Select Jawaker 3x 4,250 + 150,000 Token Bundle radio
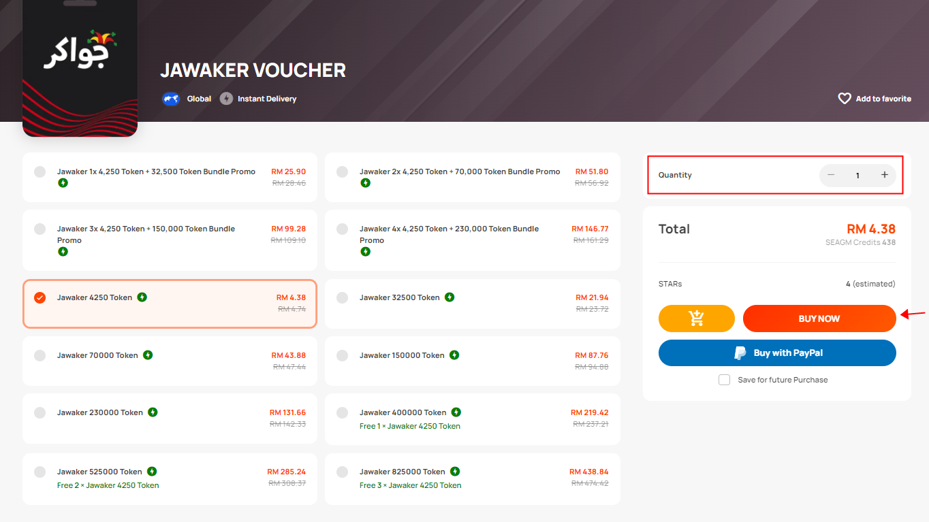 pos(40,229)
